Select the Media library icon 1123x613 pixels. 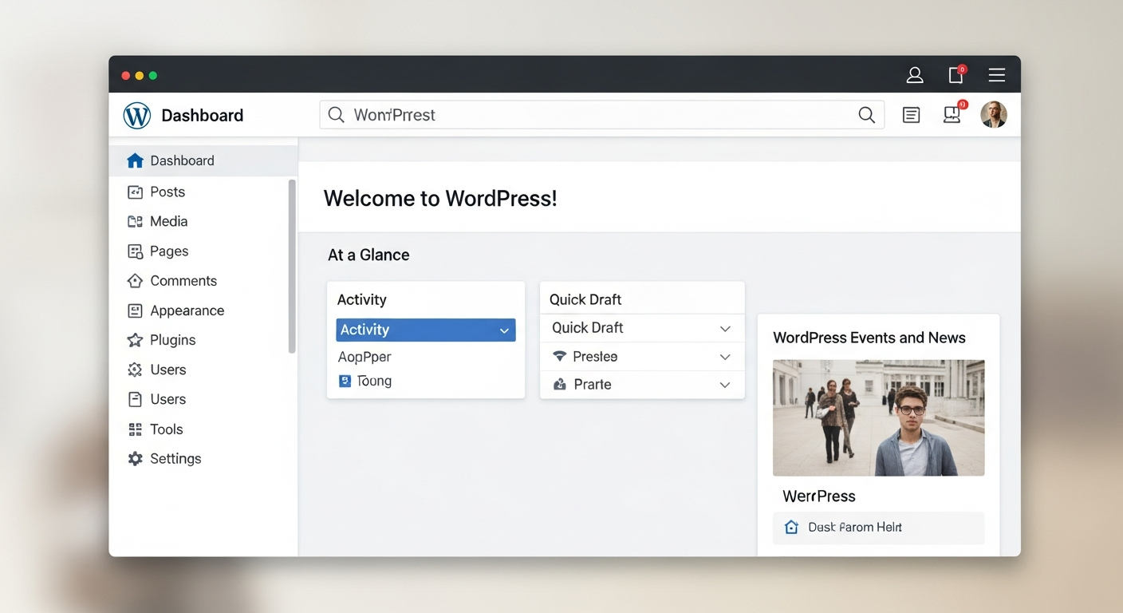(x=134, y=221)
